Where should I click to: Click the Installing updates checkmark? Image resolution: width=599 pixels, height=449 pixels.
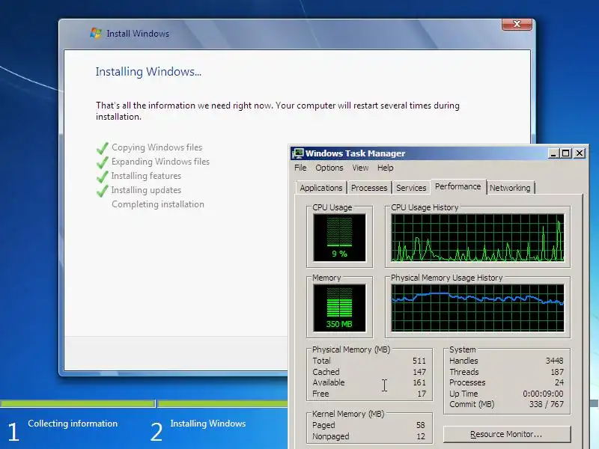pyautogui.click(x=103, y=191)
